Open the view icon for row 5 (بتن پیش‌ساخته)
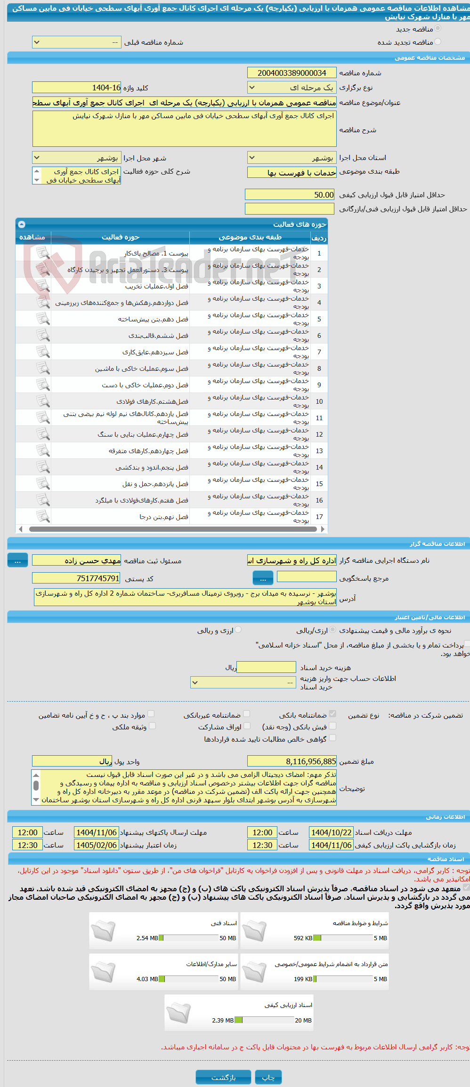 click(x=43, y=319)
